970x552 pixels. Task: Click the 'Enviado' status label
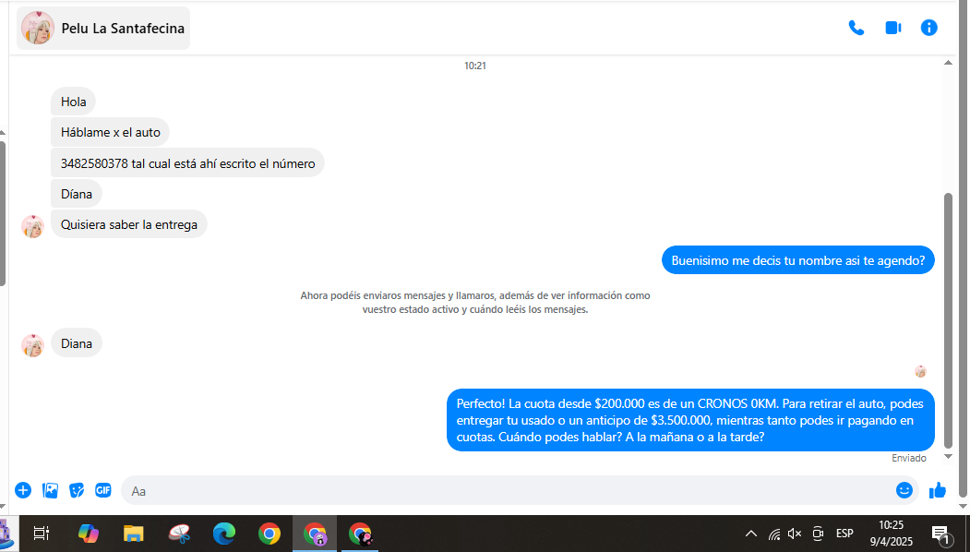pos(909,458)
